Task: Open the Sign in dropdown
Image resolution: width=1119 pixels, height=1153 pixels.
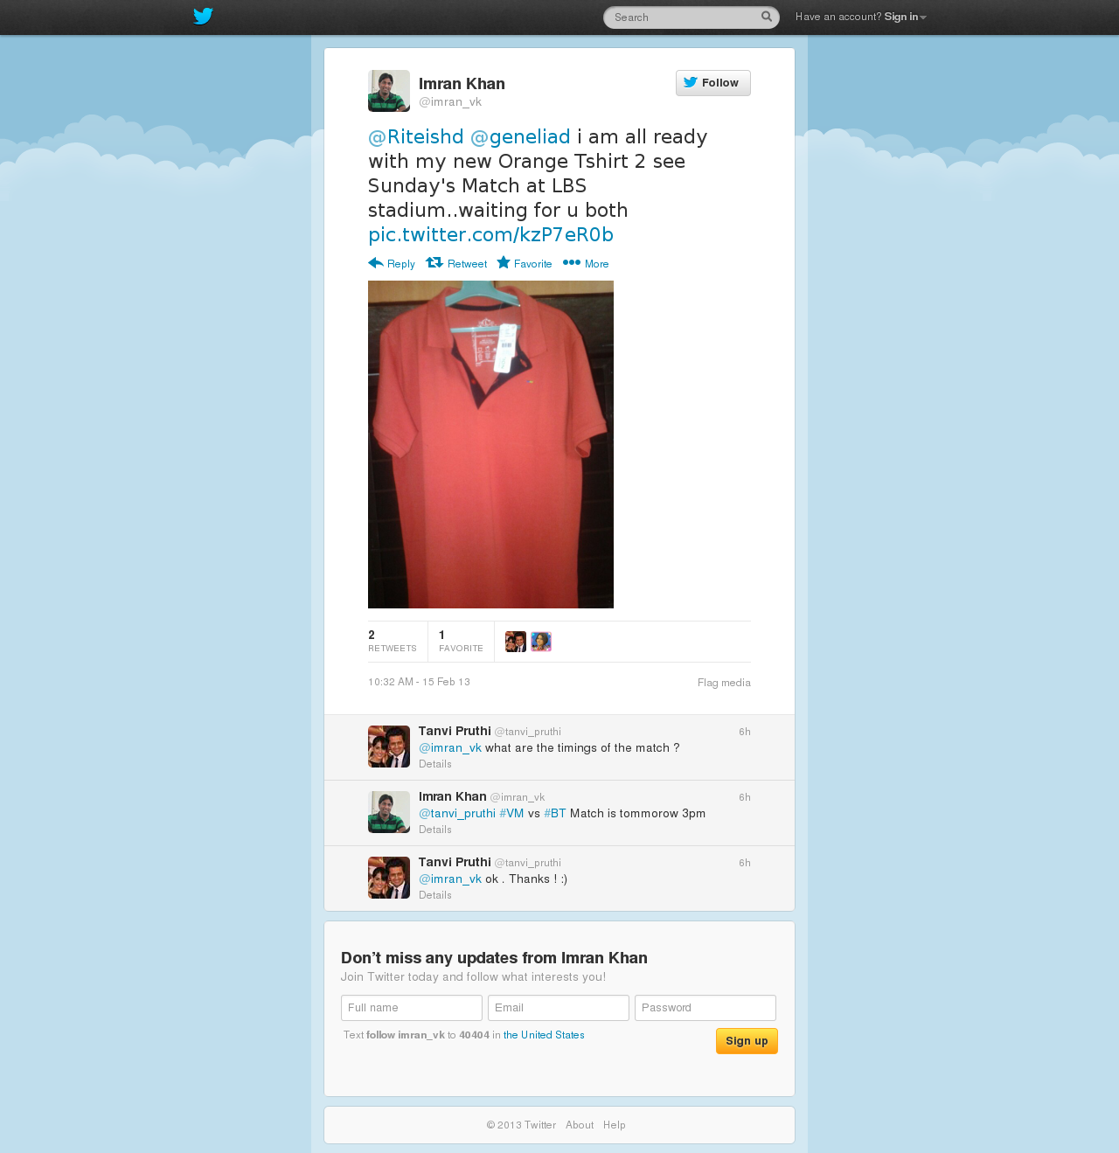Action: click(x=905, y=17)
